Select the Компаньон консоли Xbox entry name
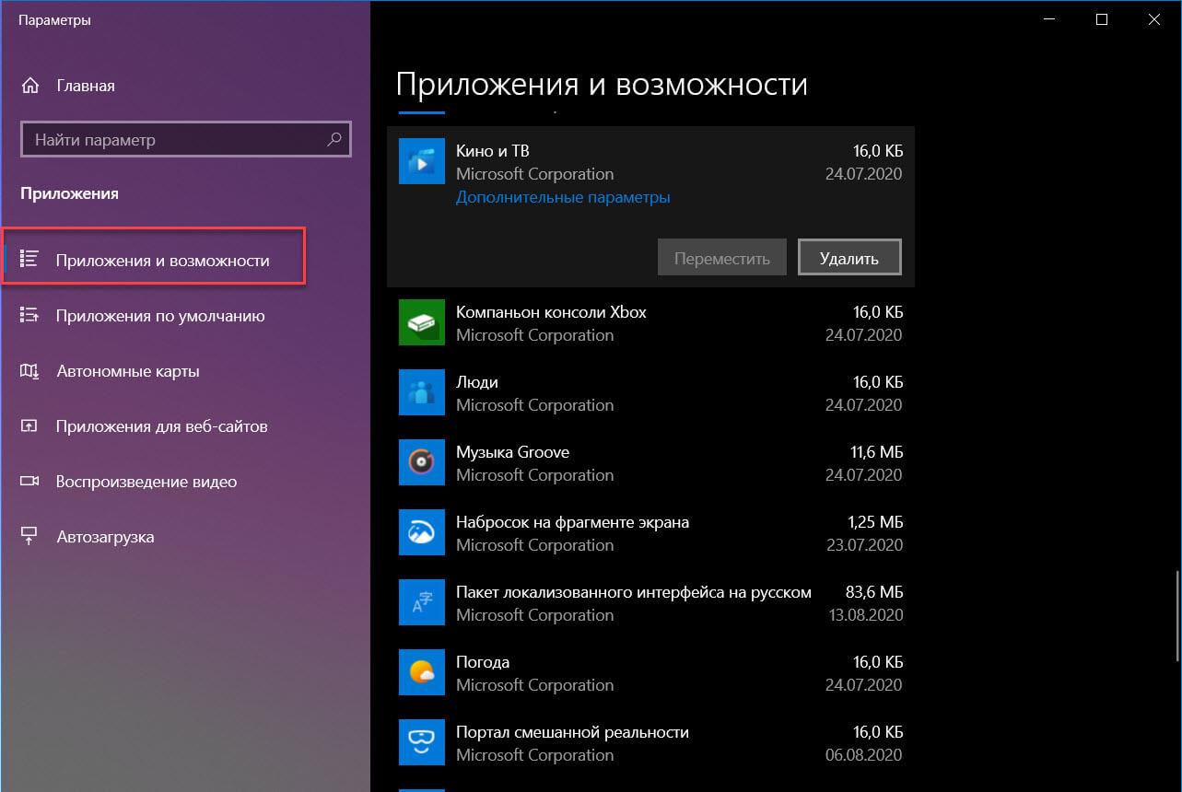1182x792 pixels. pyautogui.click(x=551, y=311)
